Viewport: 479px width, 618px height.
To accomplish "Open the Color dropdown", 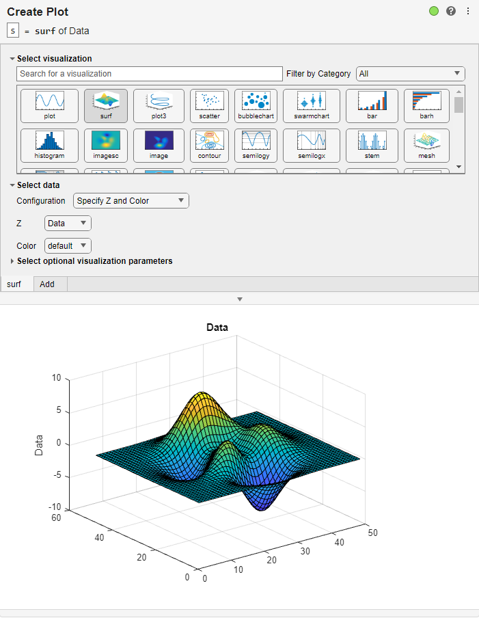I will pyautogui.click(x=68, y=245).
